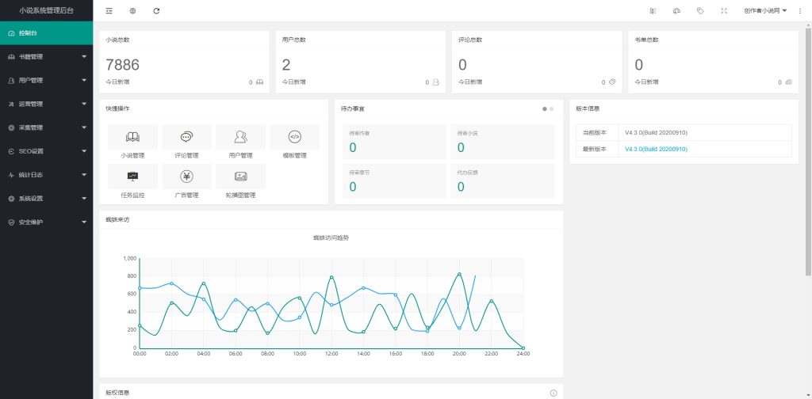Open 系统设置 sidebar menu
This screenshot has height=399, width=812.
coord(47,199)
